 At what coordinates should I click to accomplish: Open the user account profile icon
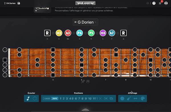(166, 3)
